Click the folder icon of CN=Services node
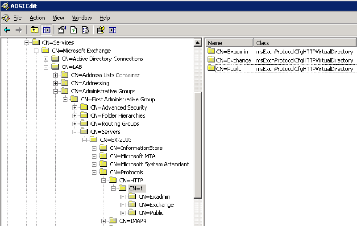This screenshot has height=226, width=357. (36, 42)
